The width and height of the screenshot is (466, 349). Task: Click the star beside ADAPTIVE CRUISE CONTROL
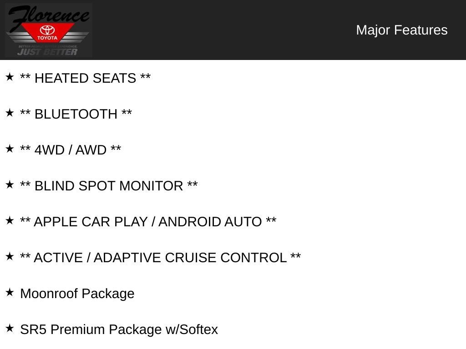pyautogui.click(x=10, y=257)
